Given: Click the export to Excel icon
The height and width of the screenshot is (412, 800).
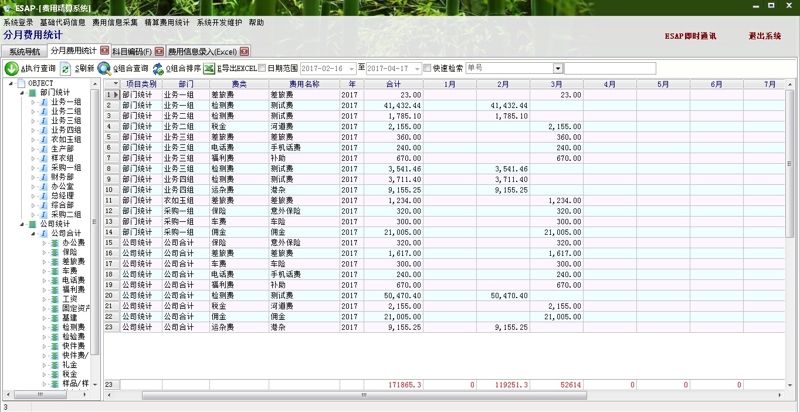Looking at the screenshot, I should (209, 69).
